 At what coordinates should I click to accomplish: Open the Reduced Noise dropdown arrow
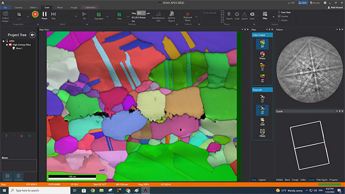pyautogui.click(x=196, y=17)
